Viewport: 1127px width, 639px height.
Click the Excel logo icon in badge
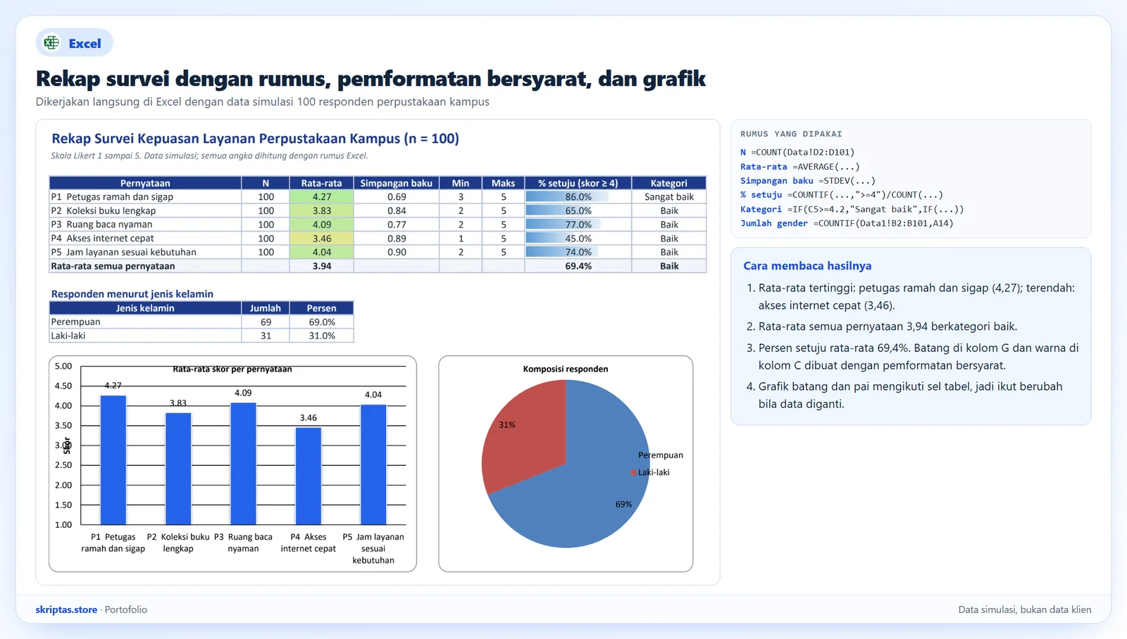pyautogui.click(x=51, y=43)
